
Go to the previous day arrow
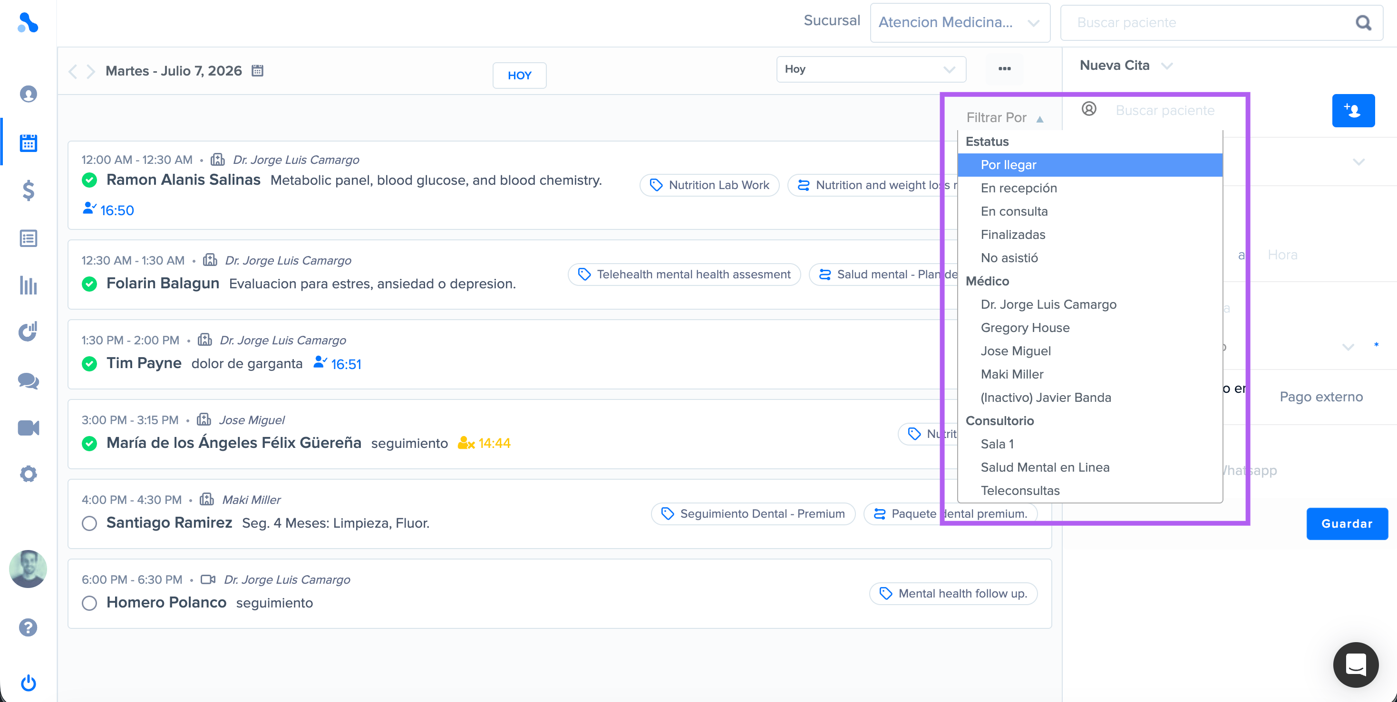click(x=73, y=71)
